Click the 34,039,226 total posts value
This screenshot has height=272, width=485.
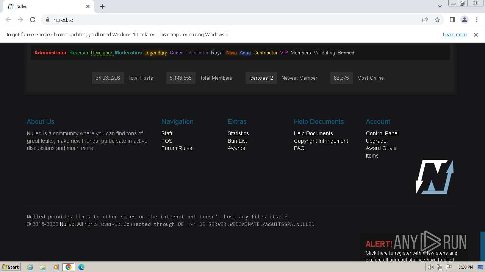click(x=108, y=78)
